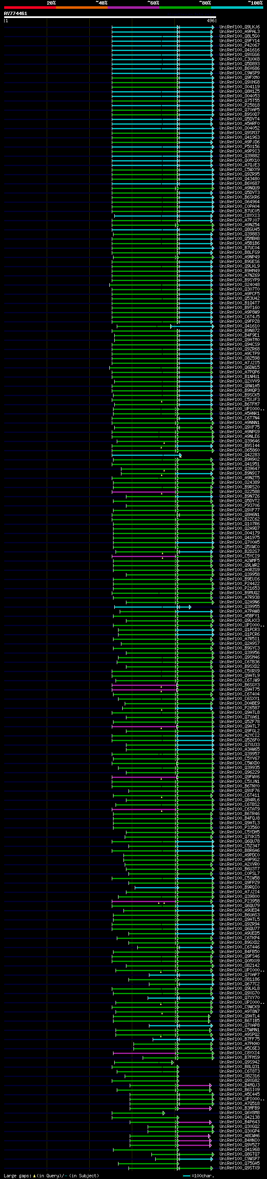Select the UniRef100_Q30GQ2 label

click(239, 1126)
